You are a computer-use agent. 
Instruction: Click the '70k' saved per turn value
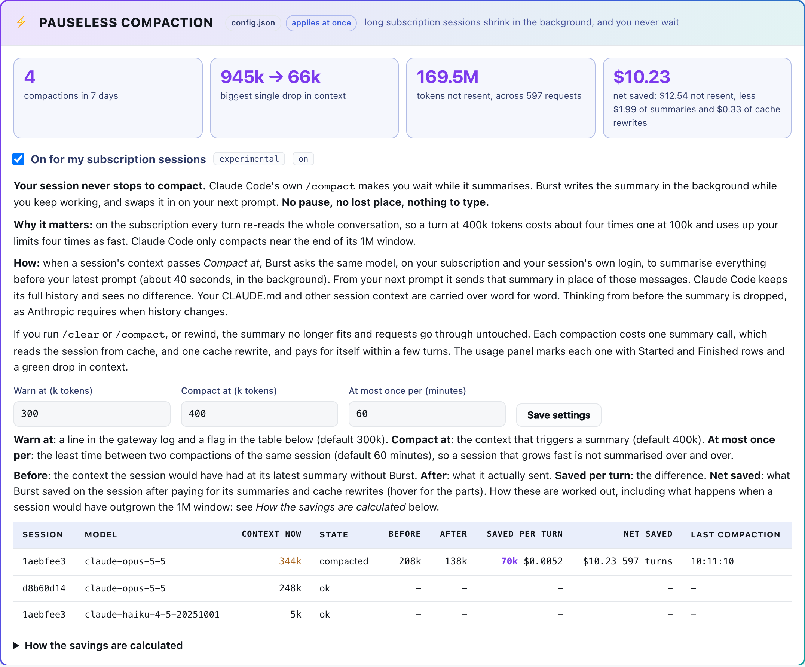(x=509, y=561)
